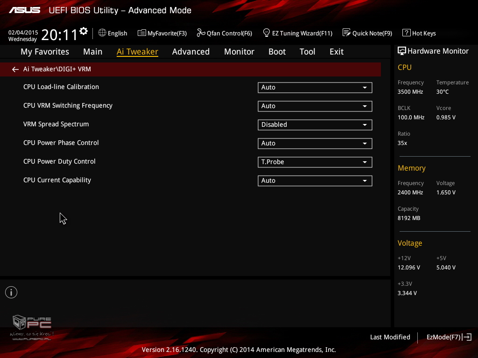
Task: Select the CPU Load-line Calibration label
Action: [x=61, y=87]
